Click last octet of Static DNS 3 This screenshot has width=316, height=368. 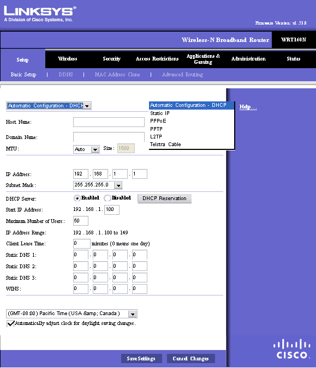(x=140, y=277)
